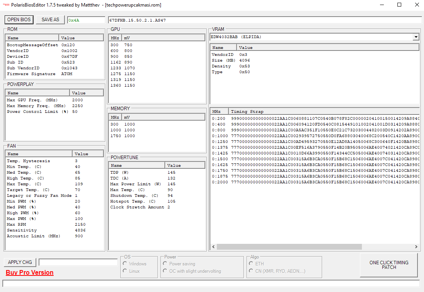Select Max GPU Freq. (MHz) row

pos(54,100)
